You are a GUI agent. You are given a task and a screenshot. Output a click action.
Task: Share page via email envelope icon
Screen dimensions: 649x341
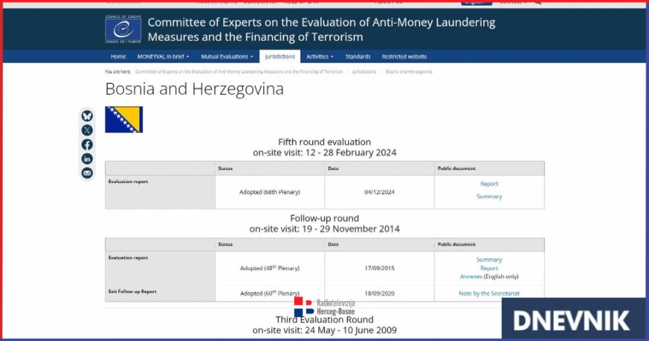click(x=87, y=173)
